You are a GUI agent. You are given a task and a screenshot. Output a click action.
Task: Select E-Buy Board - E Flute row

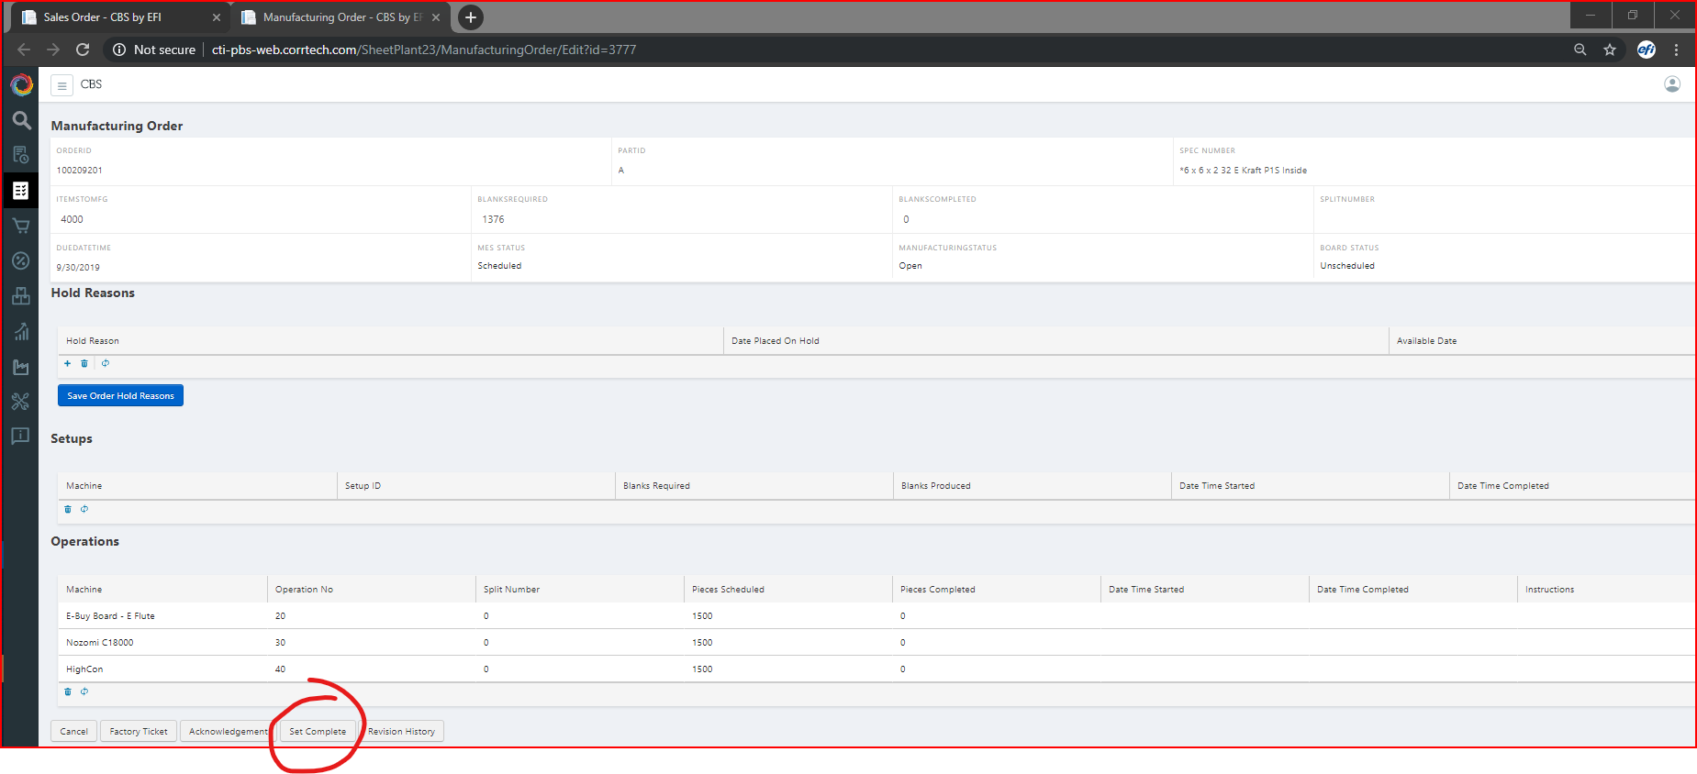click(876, 615)
